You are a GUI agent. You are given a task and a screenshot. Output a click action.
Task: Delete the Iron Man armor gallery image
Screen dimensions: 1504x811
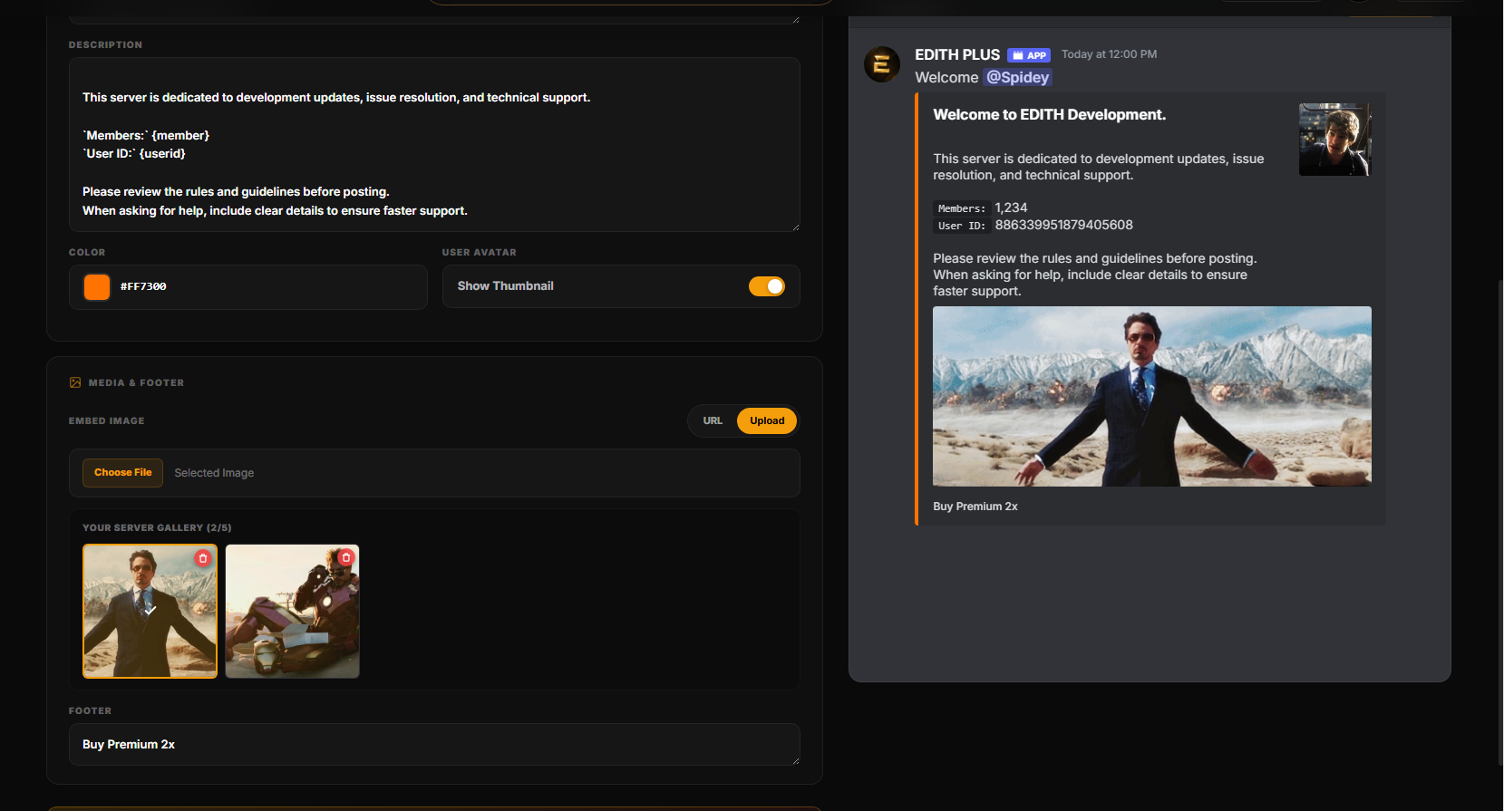(x=345, y=558)
